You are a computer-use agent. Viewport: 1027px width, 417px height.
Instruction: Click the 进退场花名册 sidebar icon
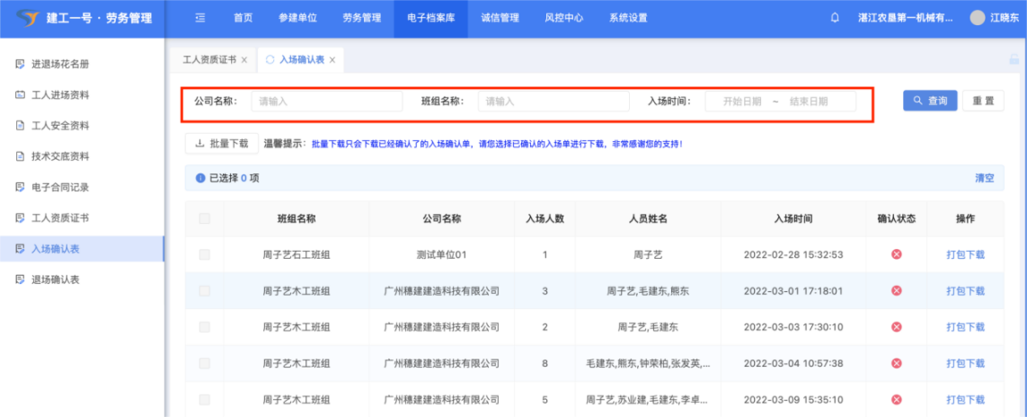tap(20, 64)
